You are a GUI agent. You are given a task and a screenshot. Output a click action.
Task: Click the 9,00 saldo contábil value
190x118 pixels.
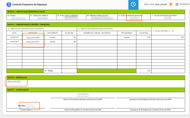182,38
